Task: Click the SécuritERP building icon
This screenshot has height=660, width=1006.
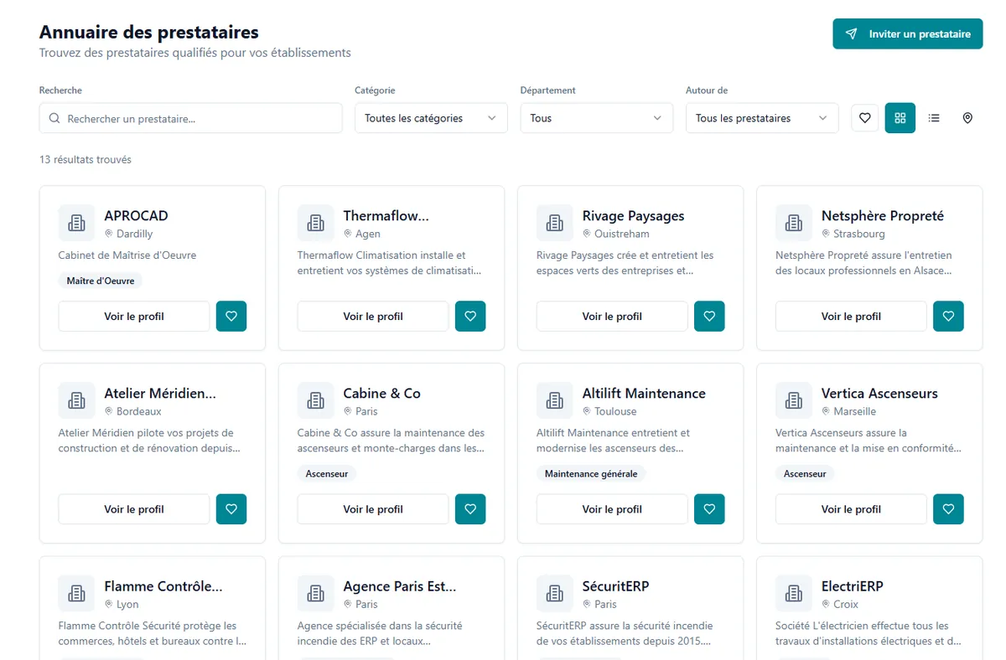Action: [x=554, y=593]
